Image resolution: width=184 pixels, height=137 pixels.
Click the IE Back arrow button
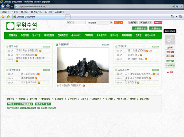coord(3,6)
